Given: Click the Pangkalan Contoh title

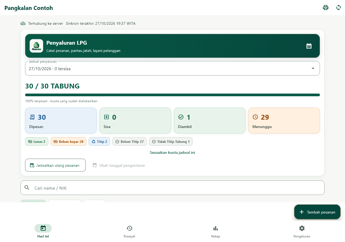Looking at the screenshot, I should [29, 8].
